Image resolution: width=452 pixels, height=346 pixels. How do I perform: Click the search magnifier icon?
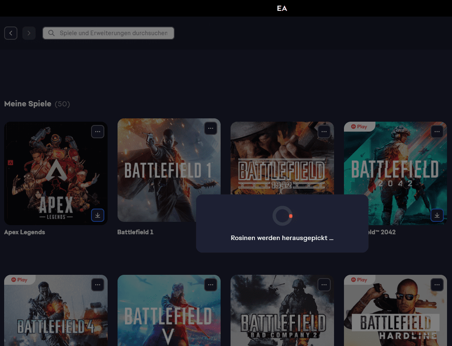[x=51, y=33]
